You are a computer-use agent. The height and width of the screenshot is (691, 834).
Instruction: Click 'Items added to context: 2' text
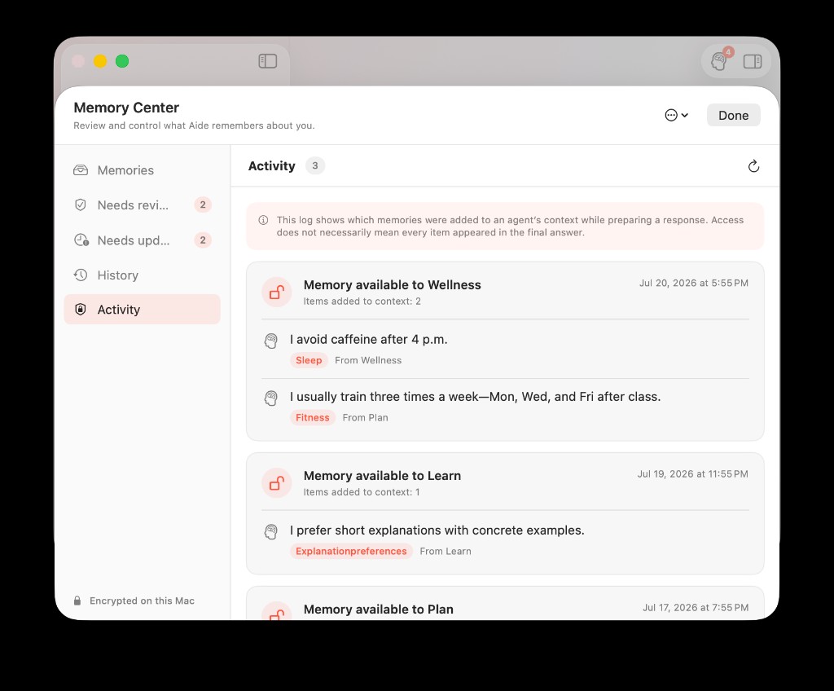(x=362, y=301)
